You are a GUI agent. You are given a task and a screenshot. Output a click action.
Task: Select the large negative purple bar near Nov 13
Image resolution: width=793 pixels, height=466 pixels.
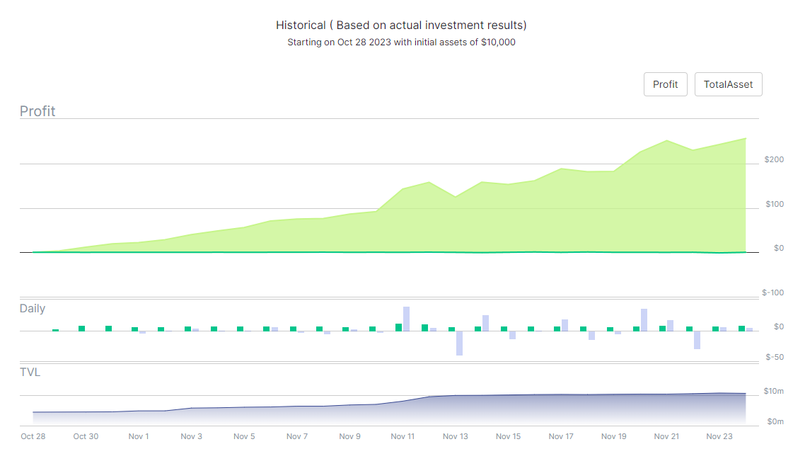[x=460, y=343]
